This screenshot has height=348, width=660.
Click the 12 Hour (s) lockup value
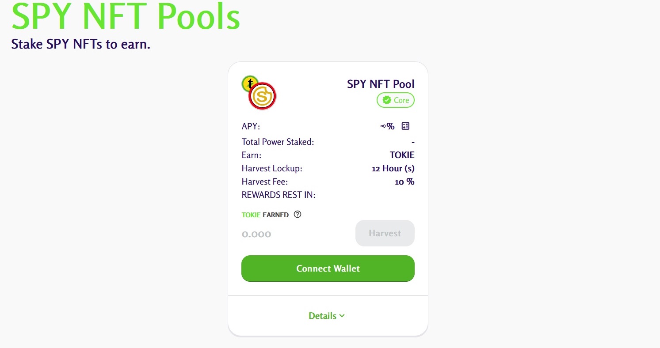tap(393, 168)
